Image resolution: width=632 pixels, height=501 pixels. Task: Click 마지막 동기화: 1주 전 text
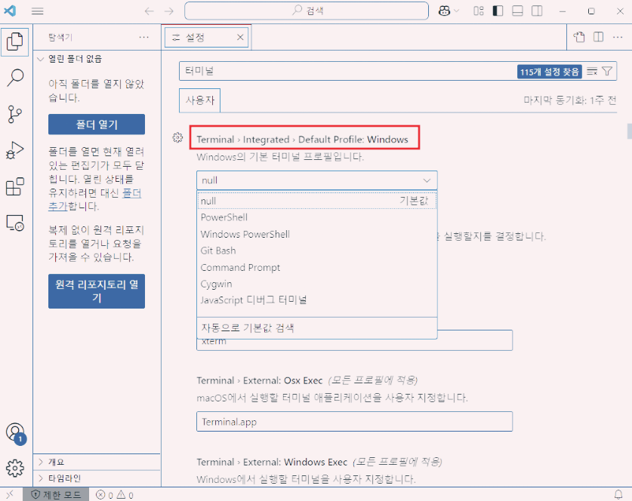click(x=570, y=100)
